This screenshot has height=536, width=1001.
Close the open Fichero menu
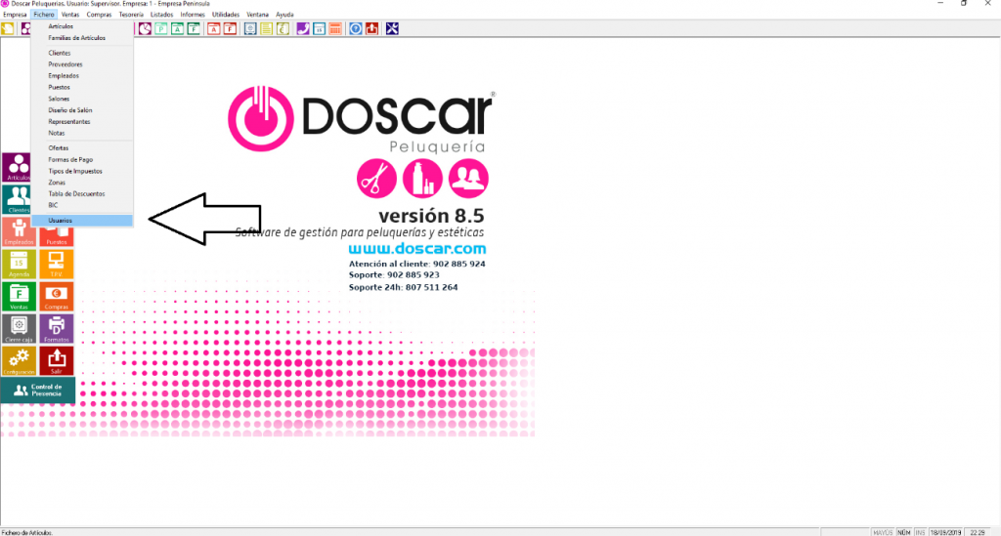44,14
